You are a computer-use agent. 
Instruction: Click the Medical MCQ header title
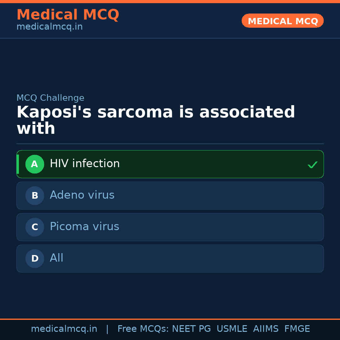tap(68, 14)
